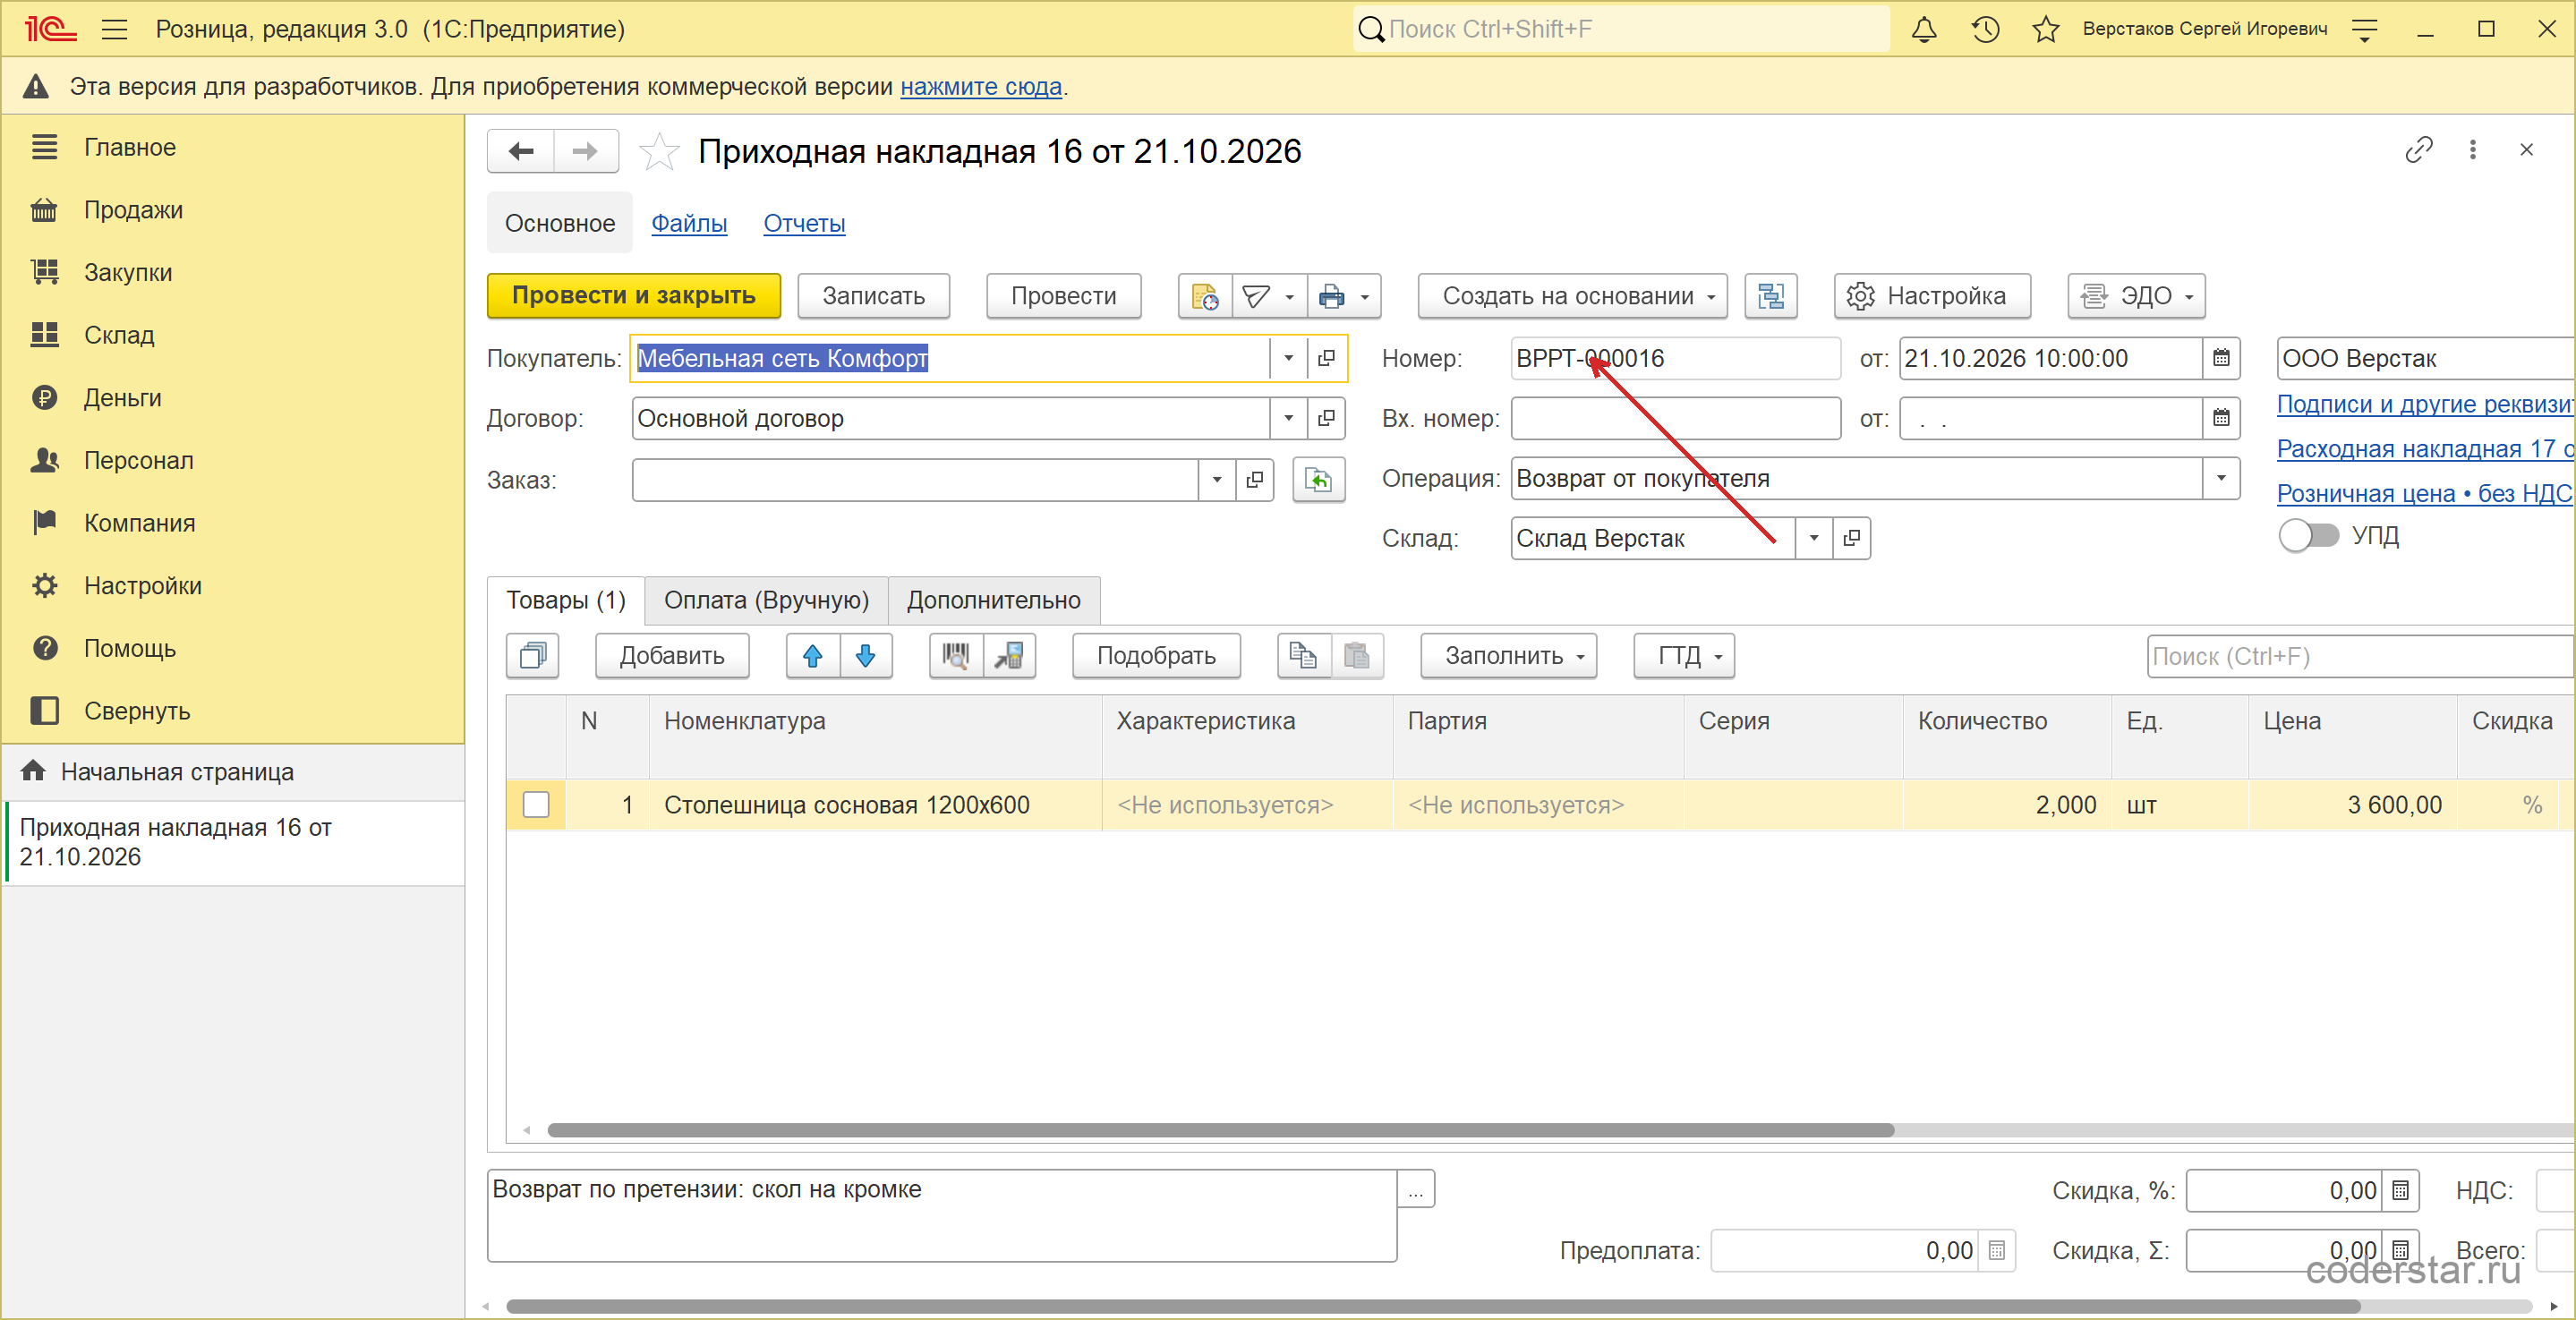Open calendar for document date

point(2221,358)
